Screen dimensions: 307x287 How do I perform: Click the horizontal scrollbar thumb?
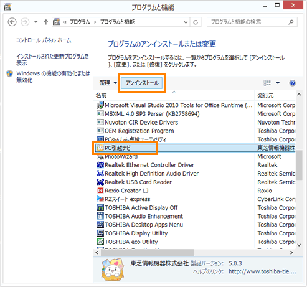click(x=148, y=253)
